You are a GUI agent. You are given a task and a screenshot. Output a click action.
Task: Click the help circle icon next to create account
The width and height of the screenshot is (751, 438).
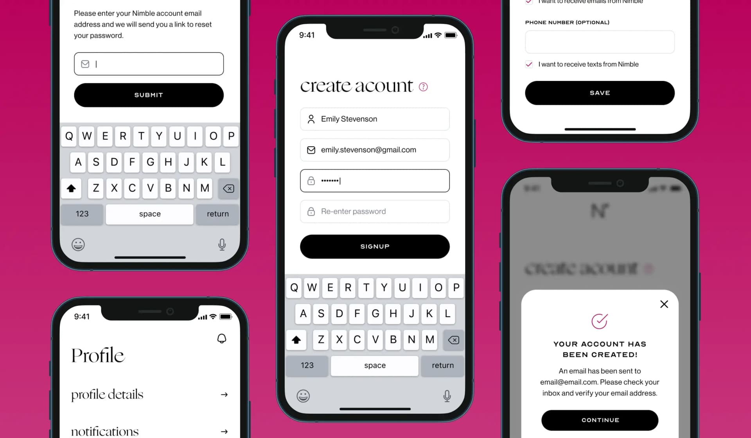tap(424, 86)
